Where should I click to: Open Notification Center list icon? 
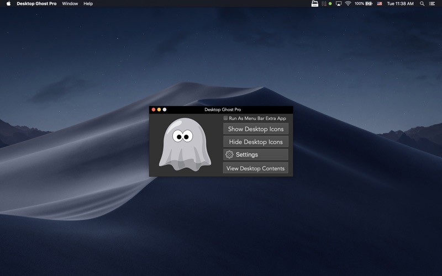[x=432, y=4]
